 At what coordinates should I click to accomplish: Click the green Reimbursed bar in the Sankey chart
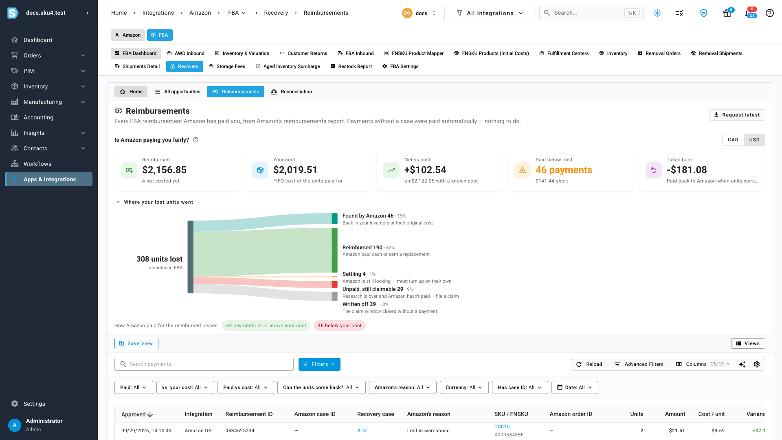click(334, 250)
